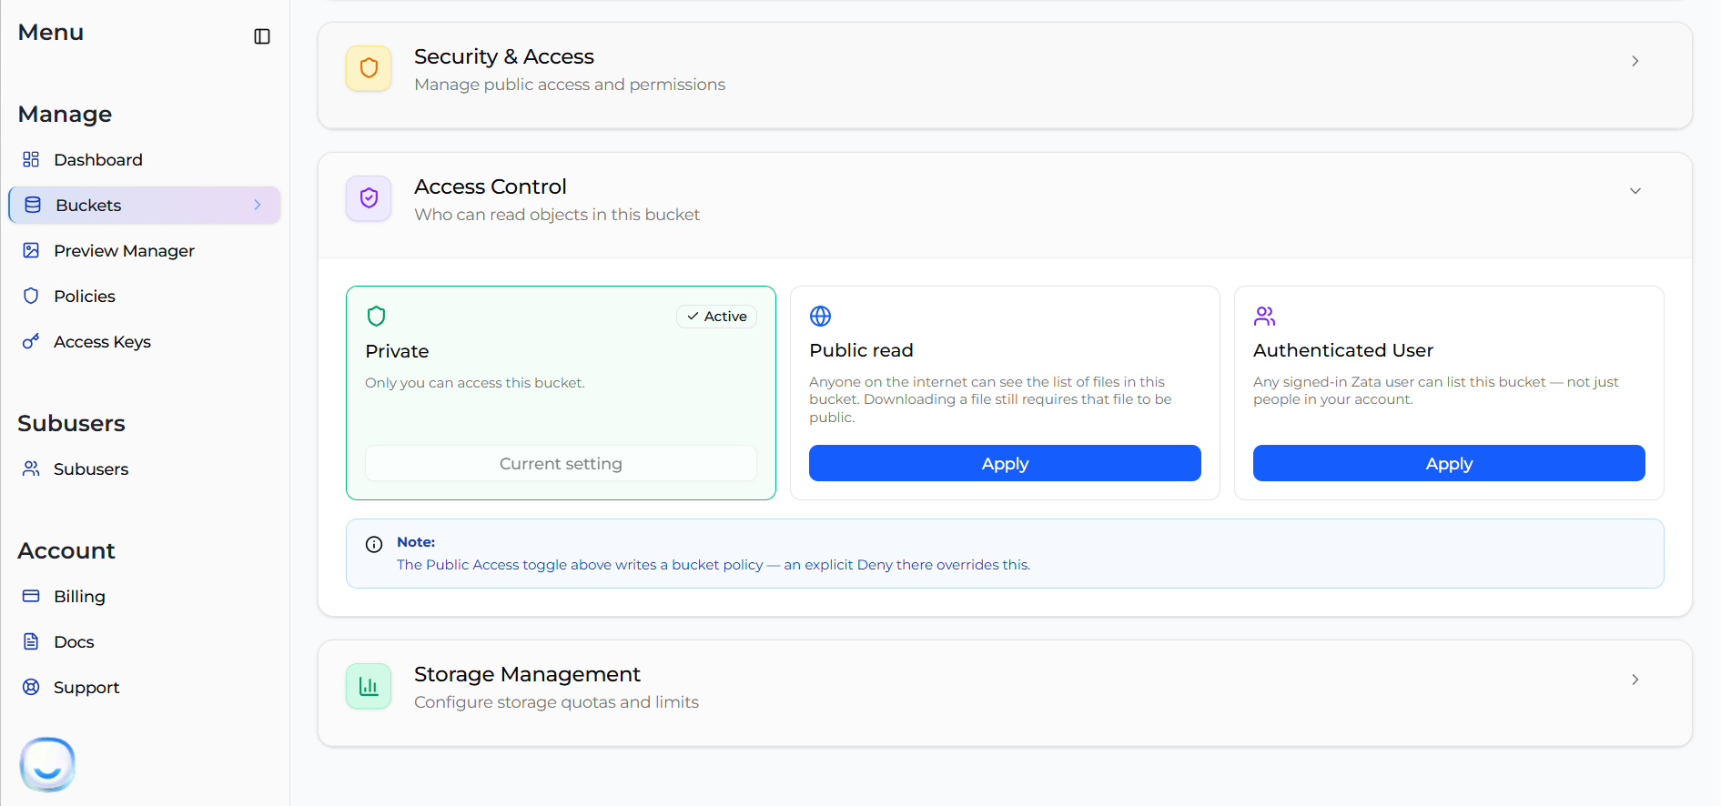
Task: Click the Access Control shield-check icon
Action: click(x=369, y=198)
